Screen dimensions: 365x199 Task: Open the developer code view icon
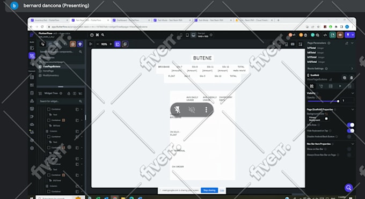(325, 35)
